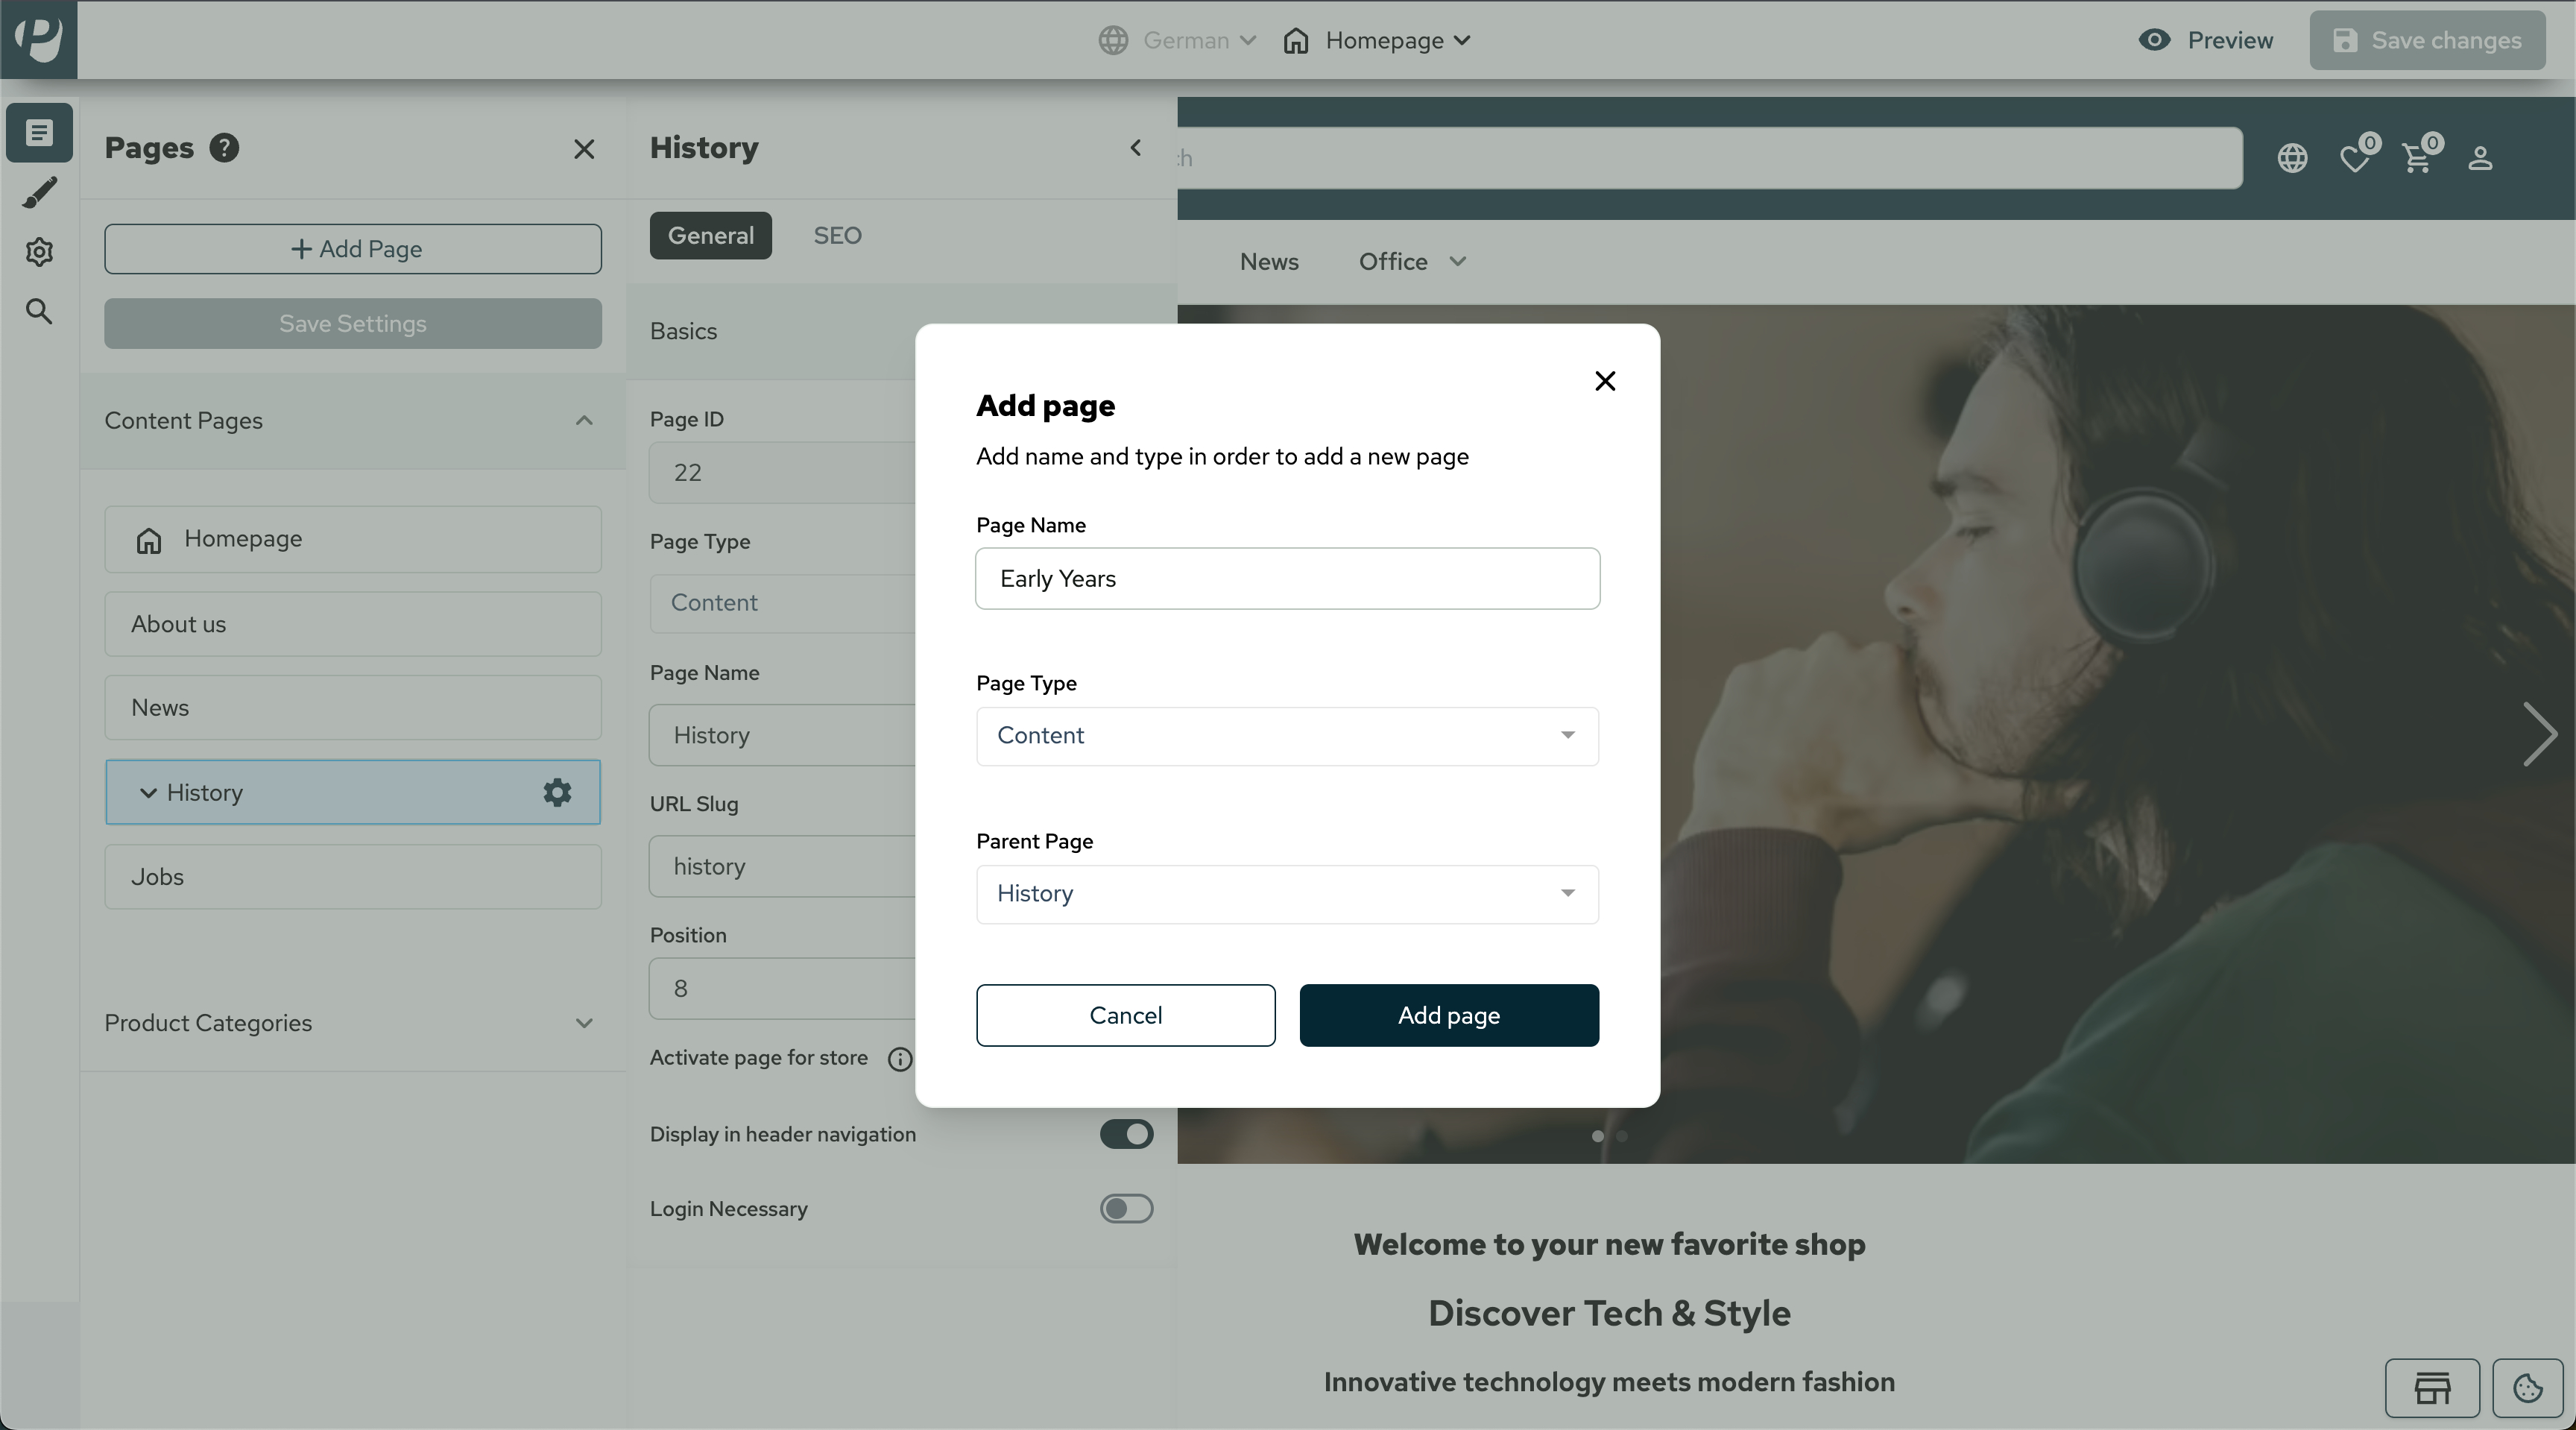Click the user account icon
The height and width of the screenshot is (1430, 2576).
click(x=2480, y=158)
